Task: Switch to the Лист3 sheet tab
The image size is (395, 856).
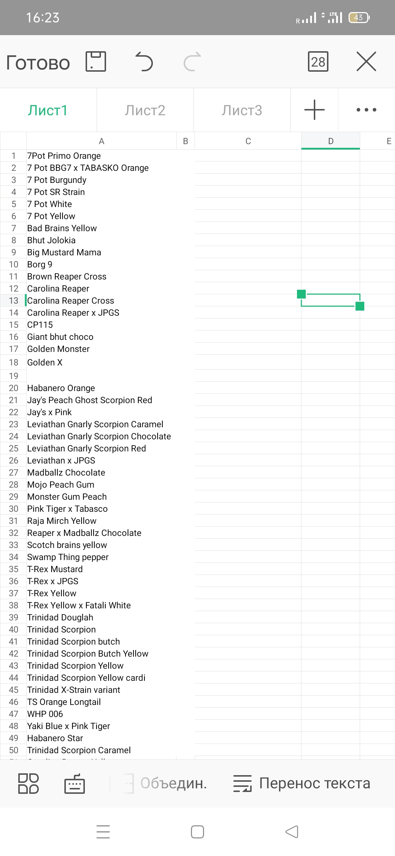Action: pos(242,110)
